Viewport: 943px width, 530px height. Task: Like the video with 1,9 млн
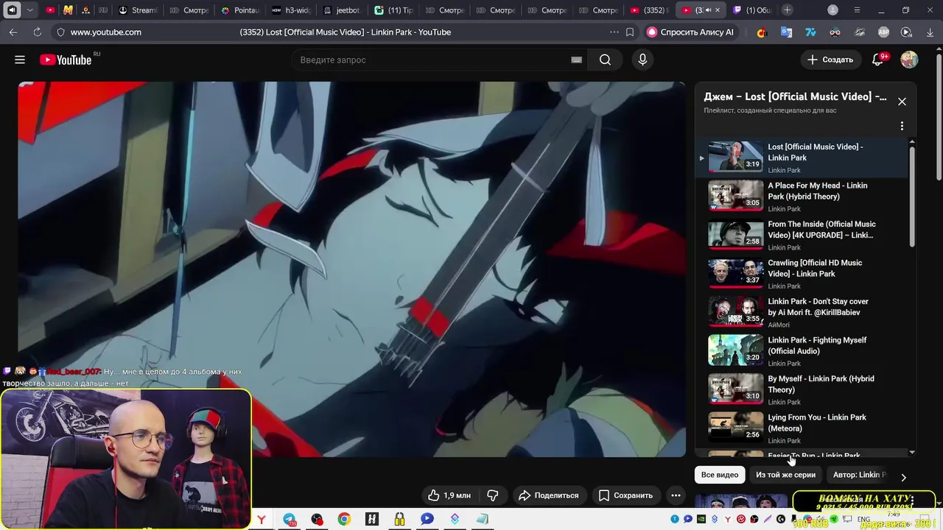pos(449,495)
